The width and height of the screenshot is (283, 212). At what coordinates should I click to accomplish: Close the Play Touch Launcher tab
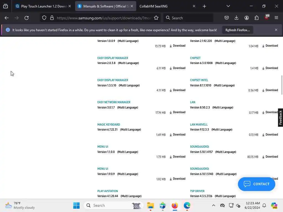pos(70,6)
